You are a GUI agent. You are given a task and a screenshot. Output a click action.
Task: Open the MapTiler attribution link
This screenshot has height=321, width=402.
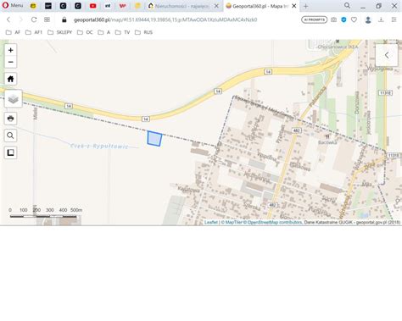pos(234,223)
